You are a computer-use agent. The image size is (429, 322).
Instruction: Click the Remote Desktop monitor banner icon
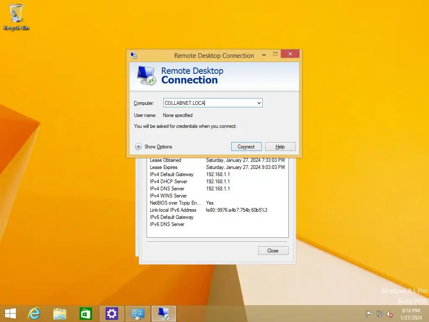146,75
